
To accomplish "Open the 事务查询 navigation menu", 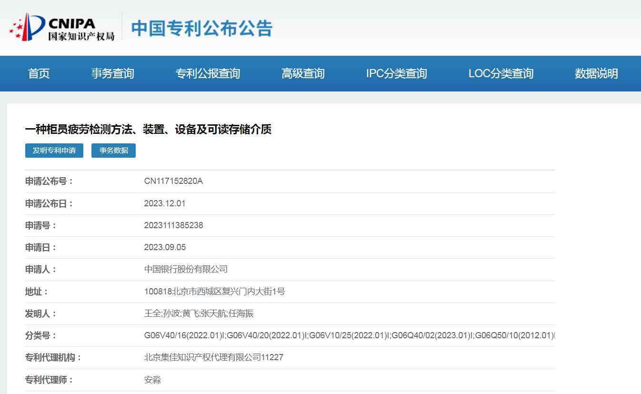I will [x=113, y=73].
